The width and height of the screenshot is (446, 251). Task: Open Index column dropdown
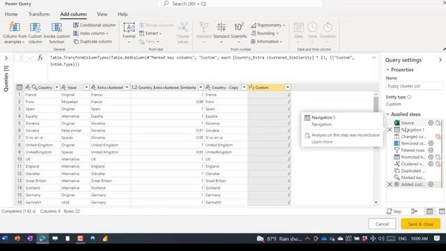pos(91,33)
